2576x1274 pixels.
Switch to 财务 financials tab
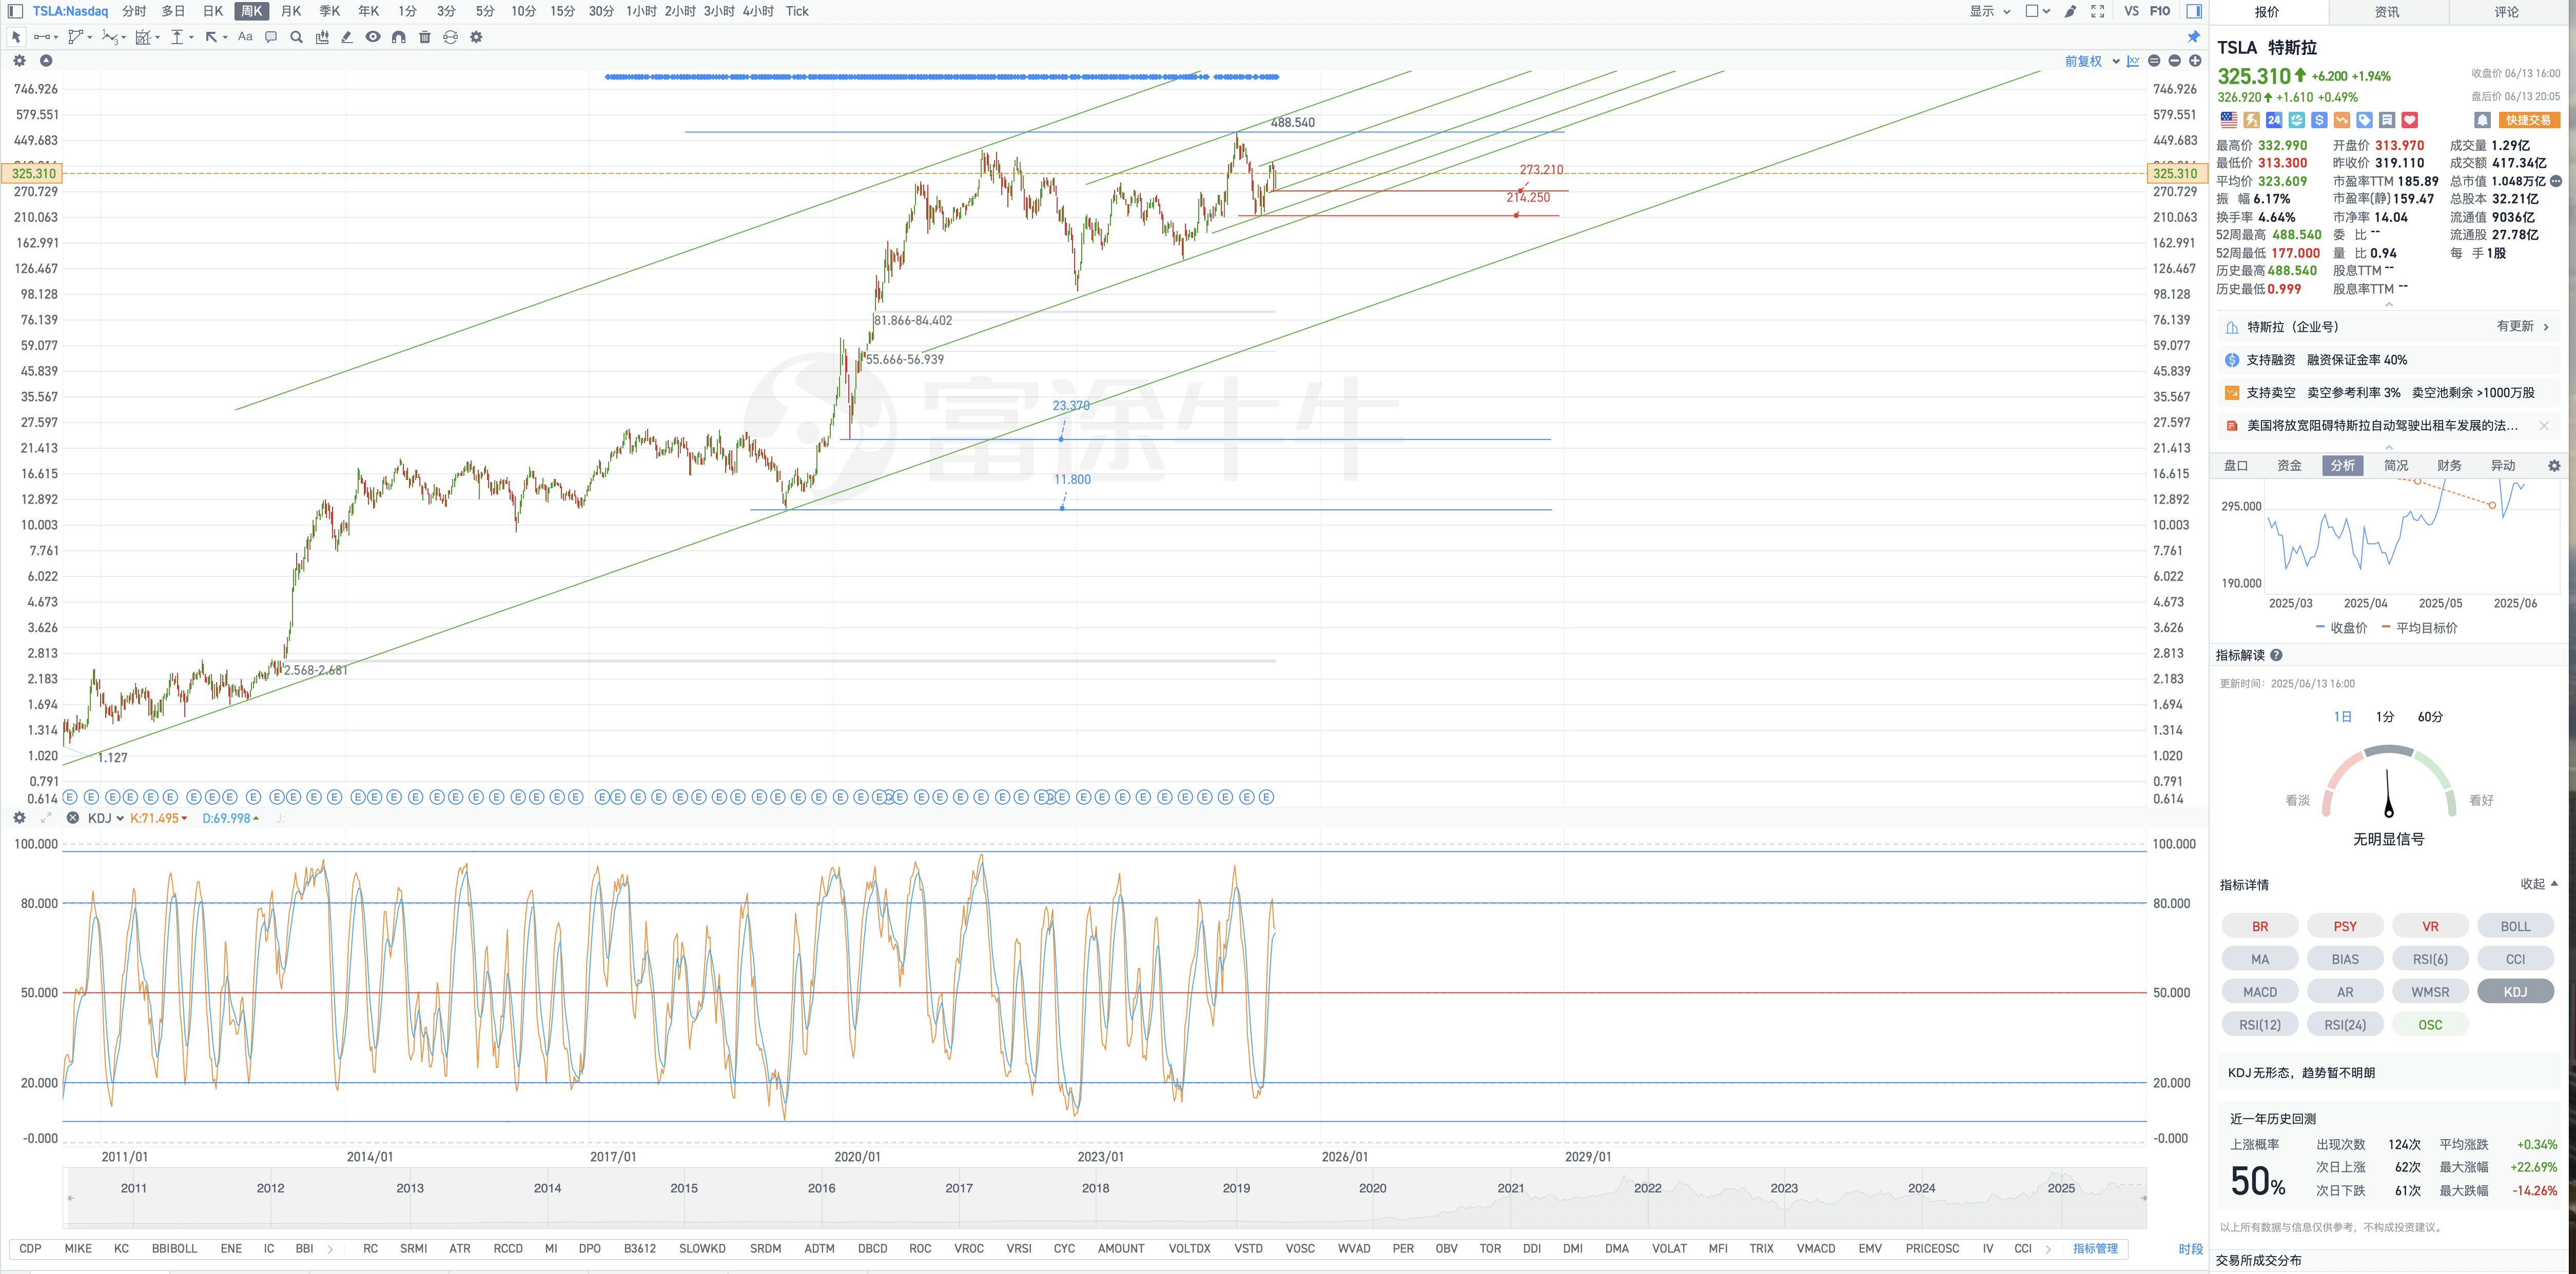(x=2449, y=466)
